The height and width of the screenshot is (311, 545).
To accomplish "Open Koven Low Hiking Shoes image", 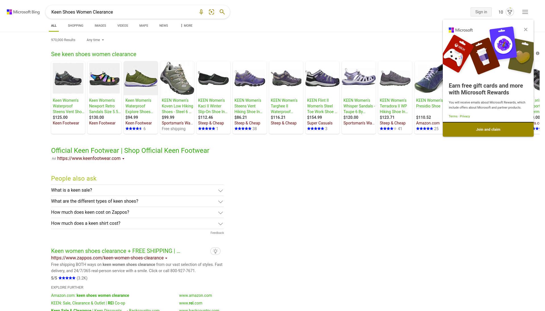I will click(x=177, y=78).
